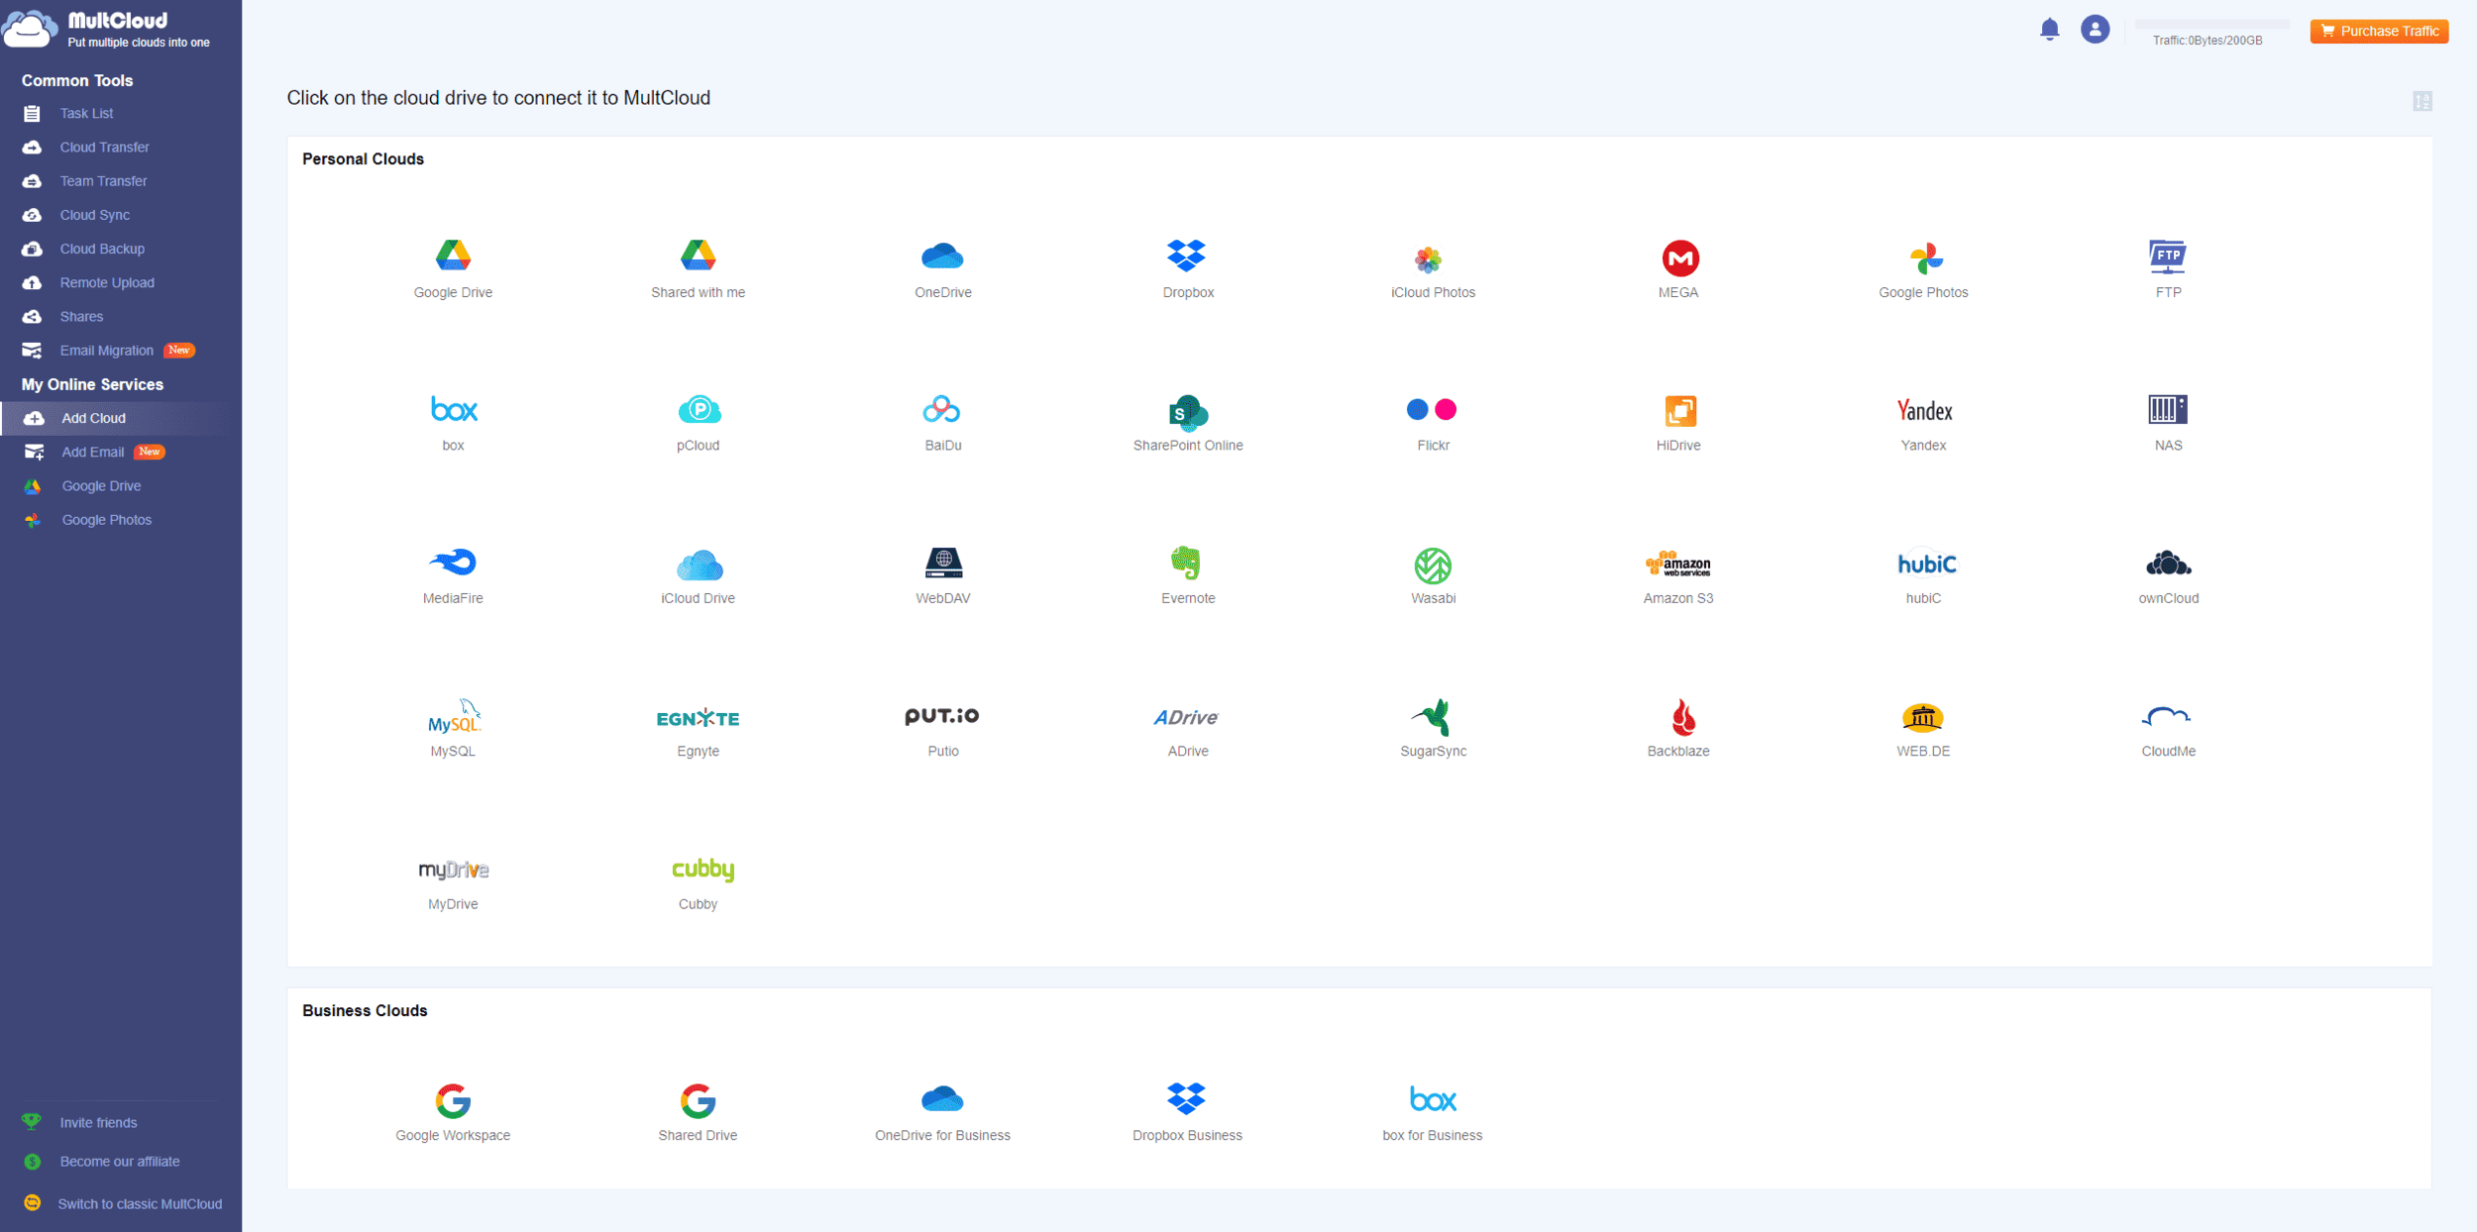The image size is (2477, 1232).
Task: Click the Purchase Traffic button
Action: click(x=2378, y=31)
